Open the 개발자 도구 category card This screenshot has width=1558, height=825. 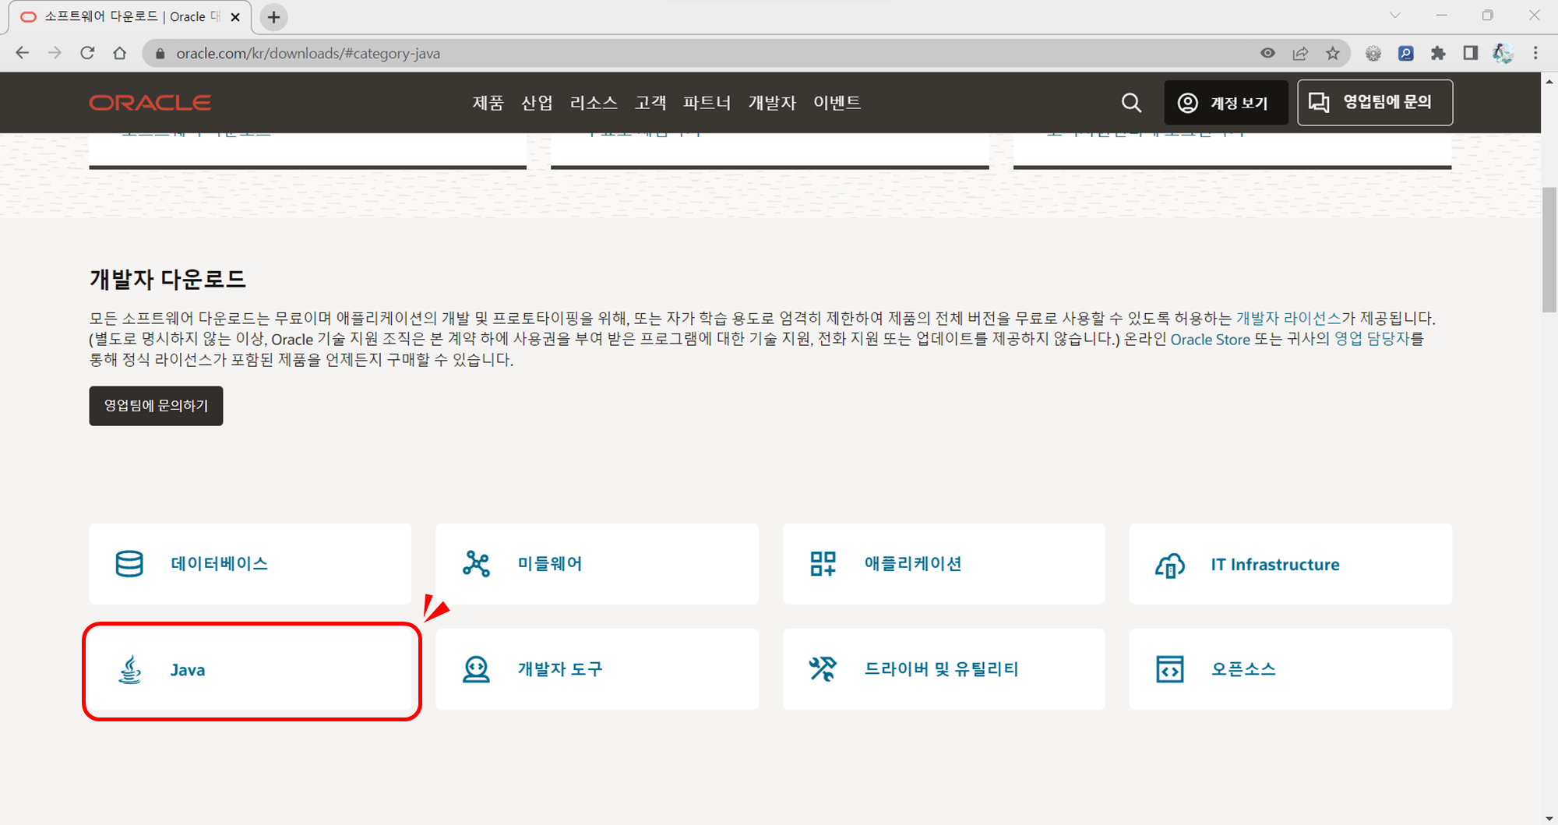[597, 669]
